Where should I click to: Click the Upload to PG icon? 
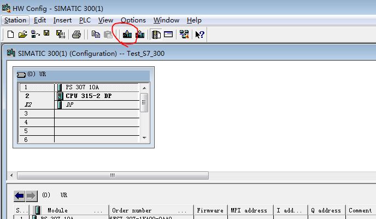coord(140,34)
